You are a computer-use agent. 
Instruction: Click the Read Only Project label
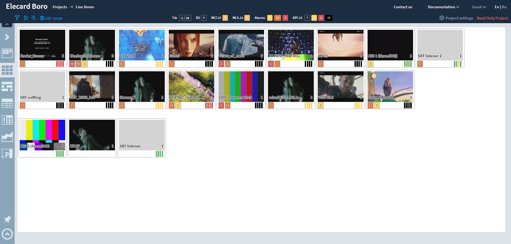coord(492,18)
